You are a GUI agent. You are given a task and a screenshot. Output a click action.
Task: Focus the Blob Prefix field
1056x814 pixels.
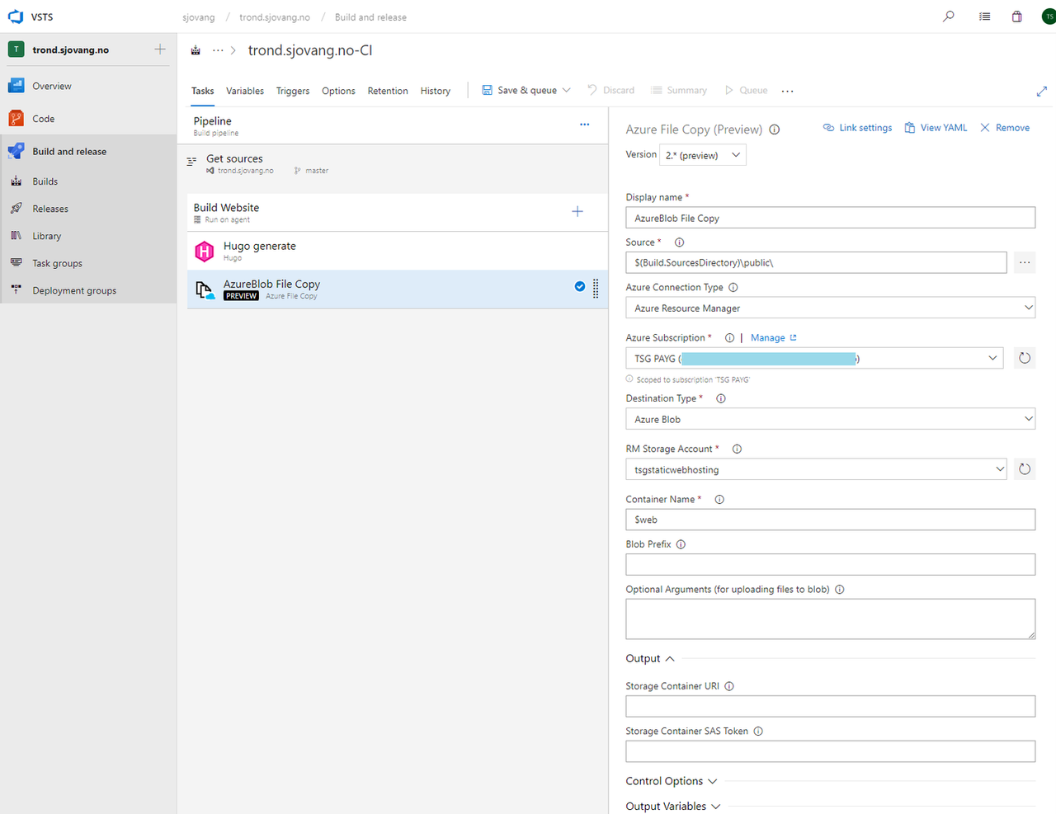tap(831, 564)
